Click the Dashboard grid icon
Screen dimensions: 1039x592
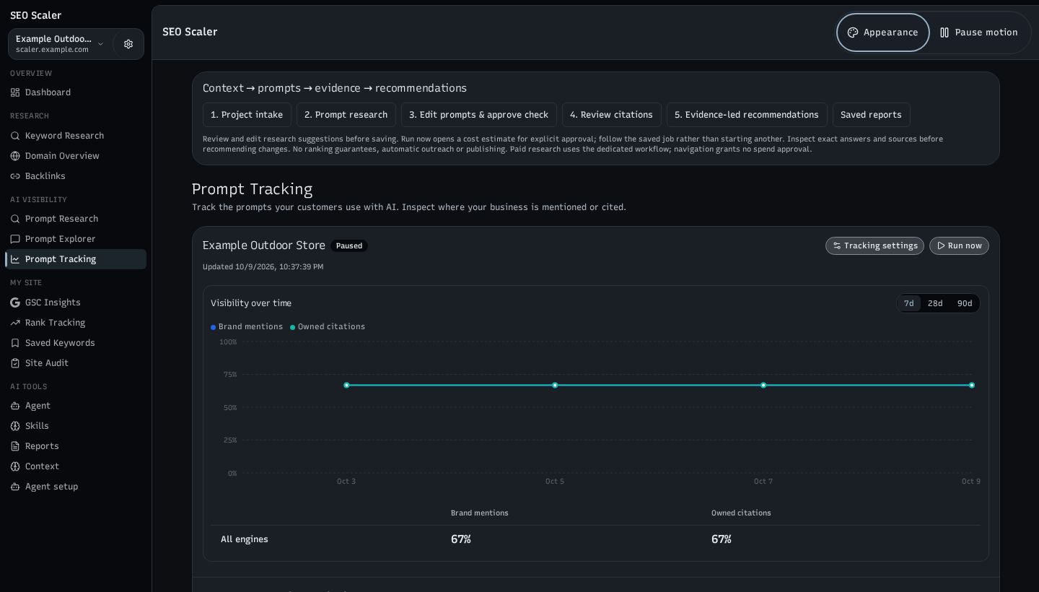[x=15, y=92]
